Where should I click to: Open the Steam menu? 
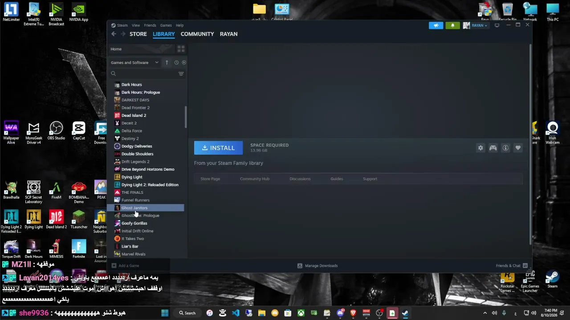(x=122, y=25)
